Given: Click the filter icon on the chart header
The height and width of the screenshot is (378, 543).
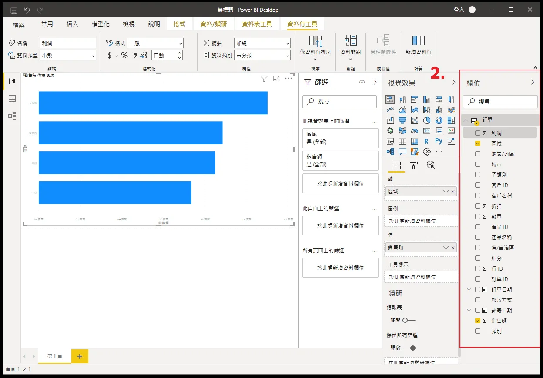Looking at the screenshot, I should [x=264, y=78].
